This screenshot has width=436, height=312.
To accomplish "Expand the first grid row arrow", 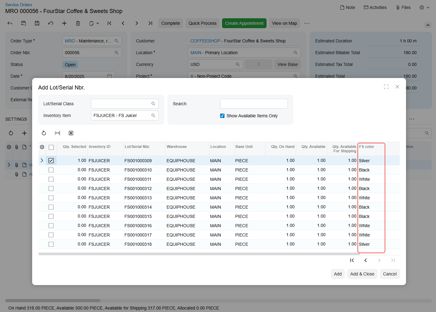I will (42, 160).
